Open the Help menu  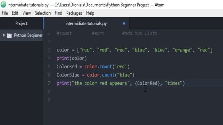[x=90, y=13]
